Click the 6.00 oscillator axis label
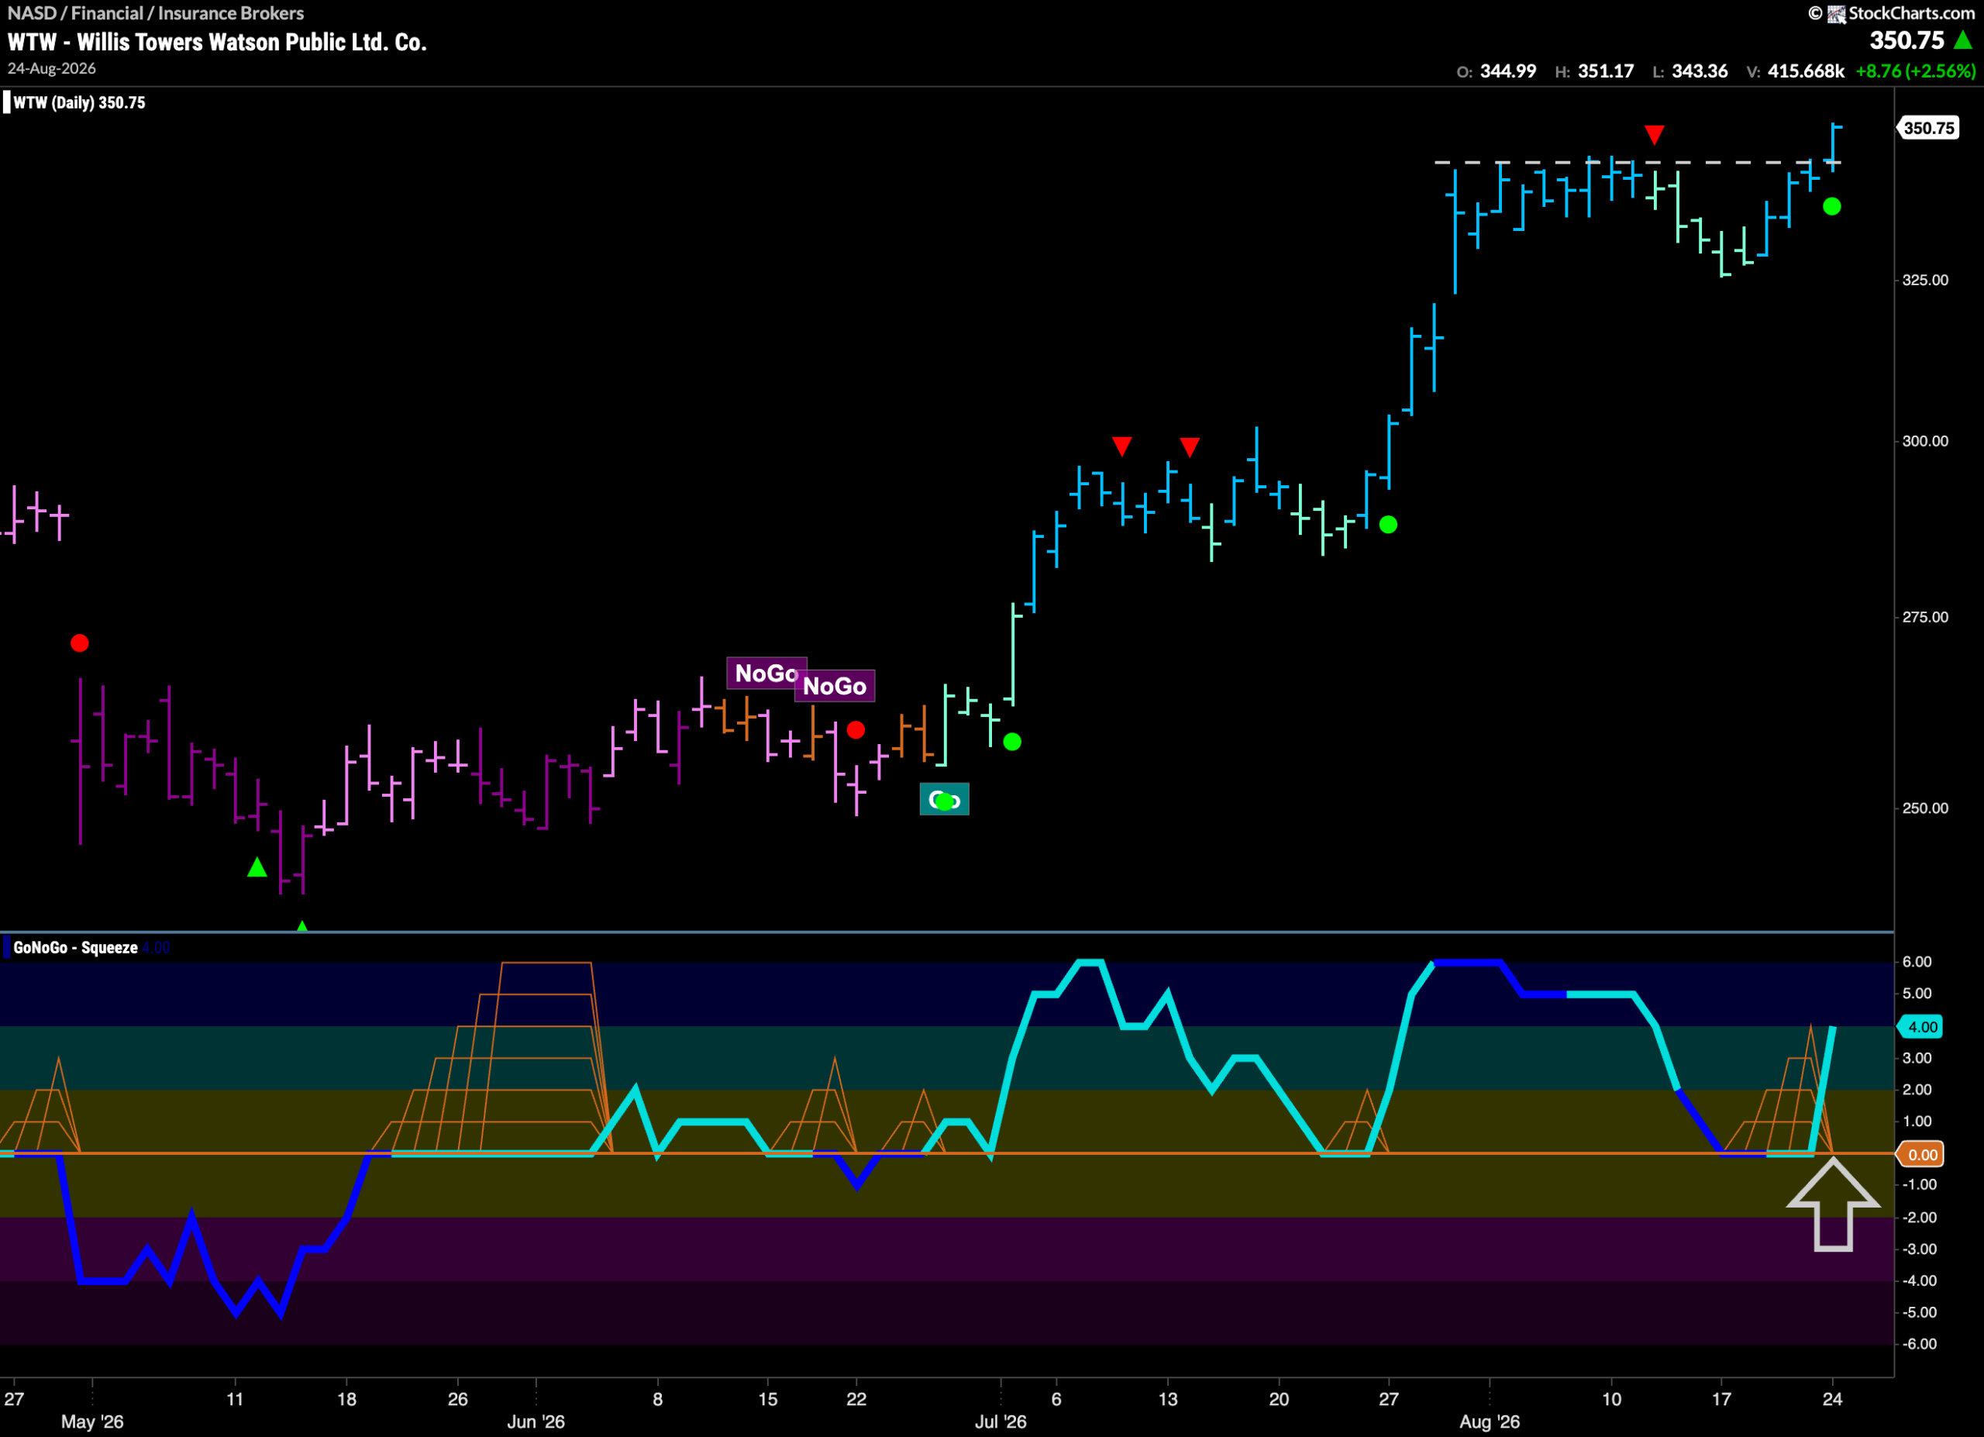 1917,962
